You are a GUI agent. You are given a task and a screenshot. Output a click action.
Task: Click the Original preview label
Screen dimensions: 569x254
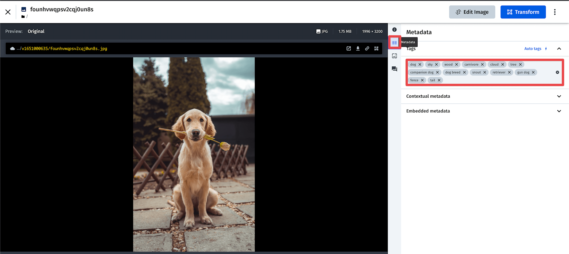click(36, 31)
